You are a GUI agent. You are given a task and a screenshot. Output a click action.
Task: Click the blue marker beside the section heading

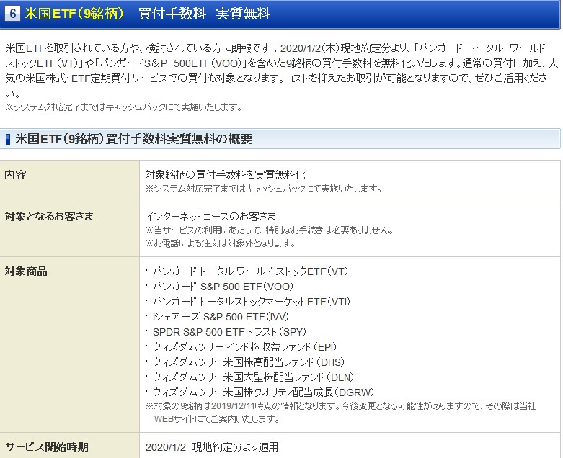pyautogui.click(x=8, y=139)
